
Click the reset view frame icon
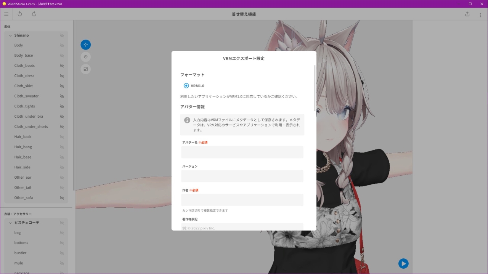pos(86,69)
